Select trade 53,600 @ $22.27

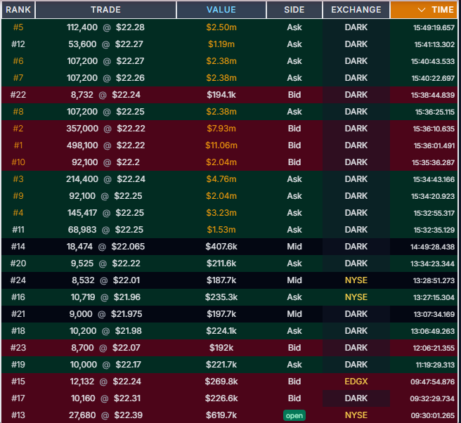coord(105,44)
